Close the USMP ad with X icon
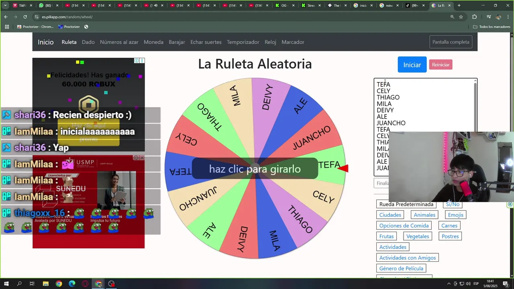Image resolution: width=514 pixels, height=289 pixels. click(x=142, y=158)
